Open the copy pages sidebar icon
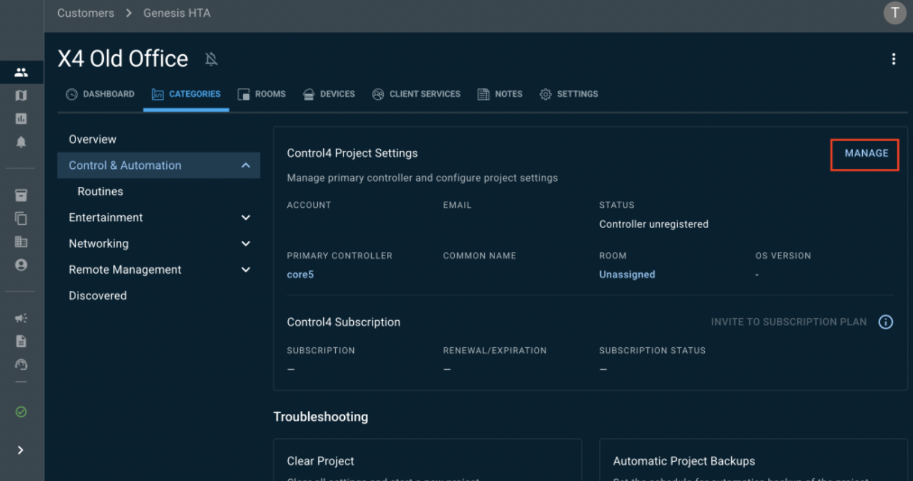The height and width of the screenshot is (481, 913). 21,218
